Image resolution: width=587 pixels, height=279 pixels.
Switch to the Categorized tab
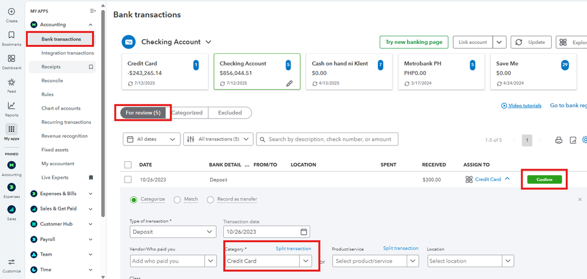pos(187,113)
